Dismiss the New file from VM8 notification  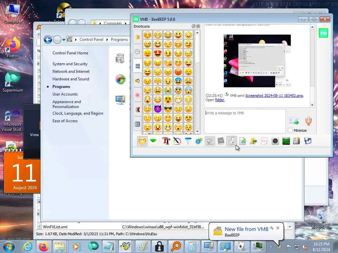coord(278,228)
